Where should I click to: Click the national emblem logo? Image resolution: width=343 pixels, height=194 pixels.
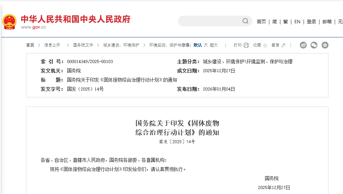[10, 22]
